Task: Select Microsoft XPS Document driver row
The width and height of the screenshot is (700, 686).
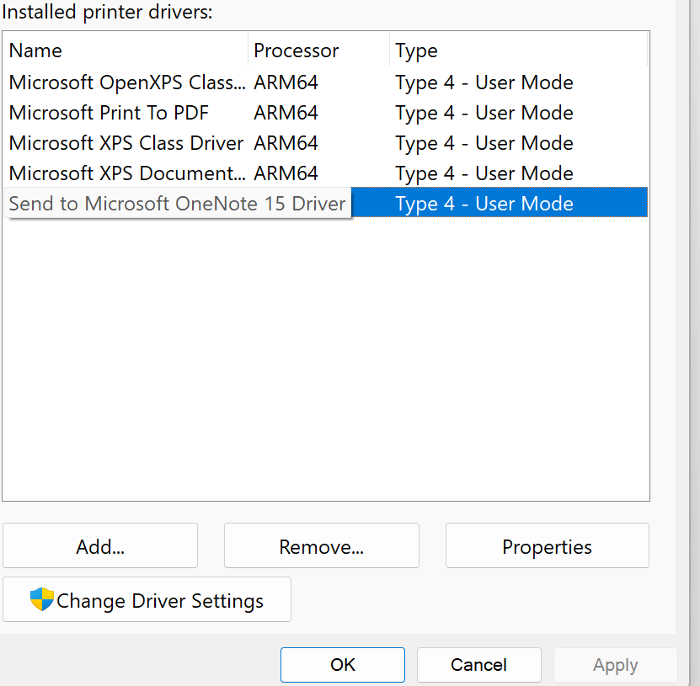Action: pyautogui.click(x=326, y=173)
